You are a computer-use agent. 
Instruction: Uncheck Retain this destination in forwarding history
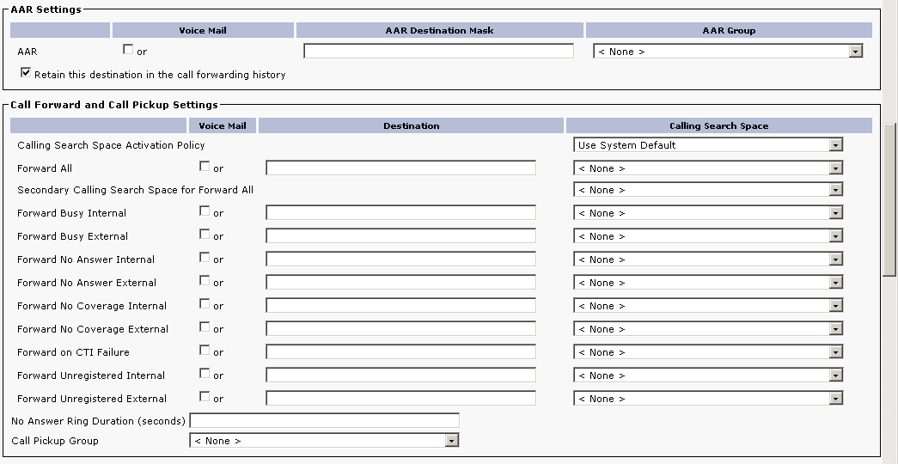[x=26, y=74]
